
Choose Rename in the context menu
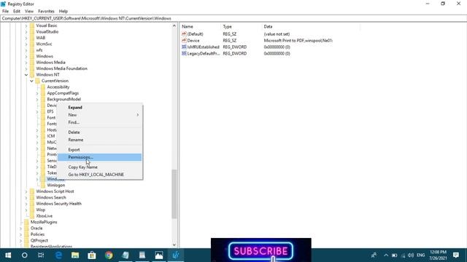[99, 140]
